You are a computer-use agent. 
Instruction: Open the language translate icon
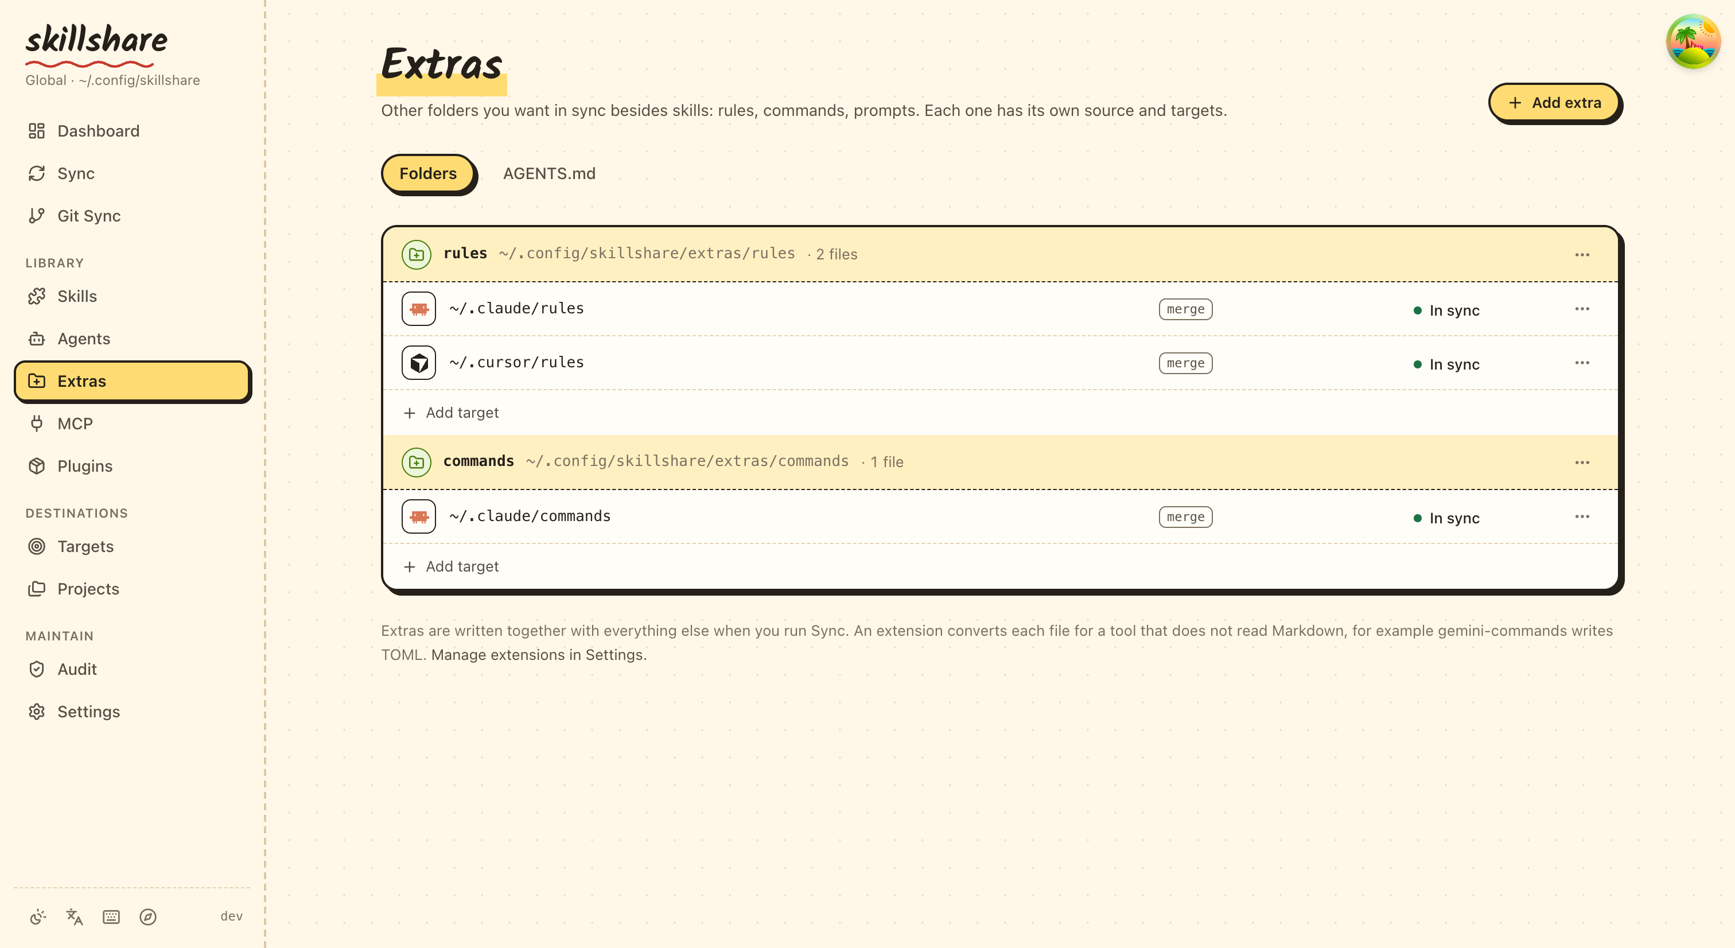[x=74, y=916]
